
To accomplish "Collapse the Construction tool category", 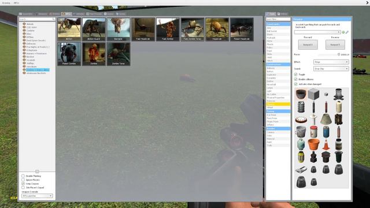I will tap(278, 64).
